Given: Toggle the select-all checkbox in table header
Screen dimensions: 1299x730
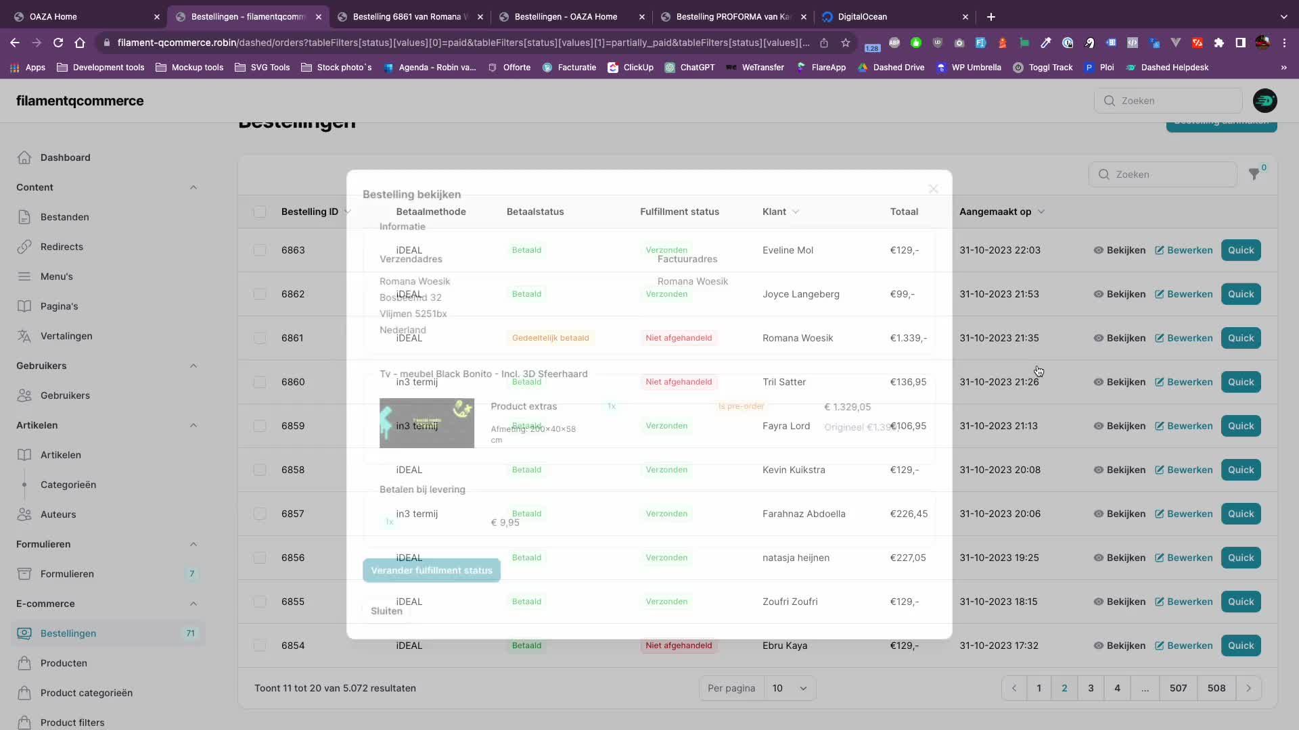Looking at the screenshot, I should click(260, 212).
